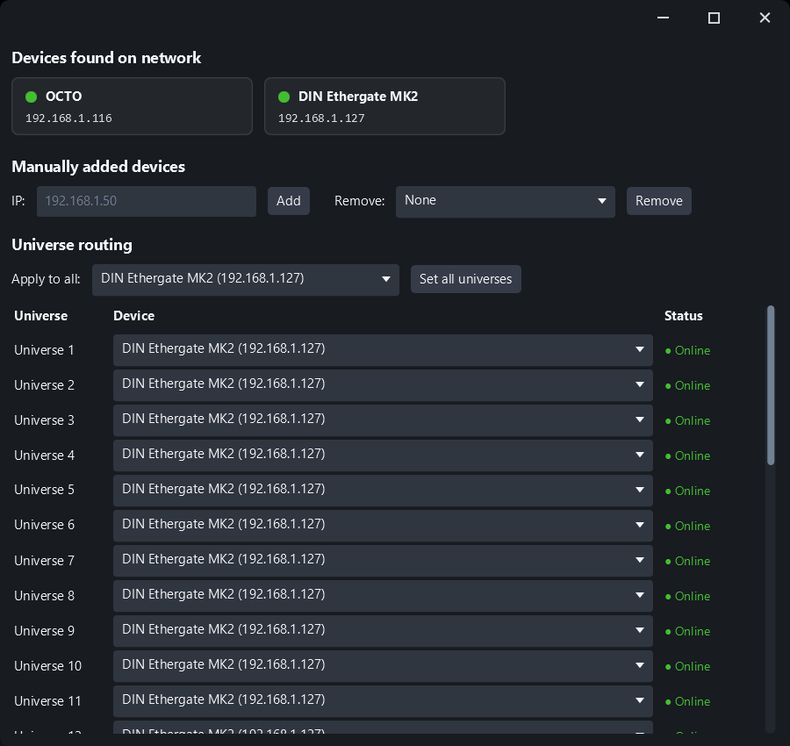Click the Device column header

[x=134, y=316]
